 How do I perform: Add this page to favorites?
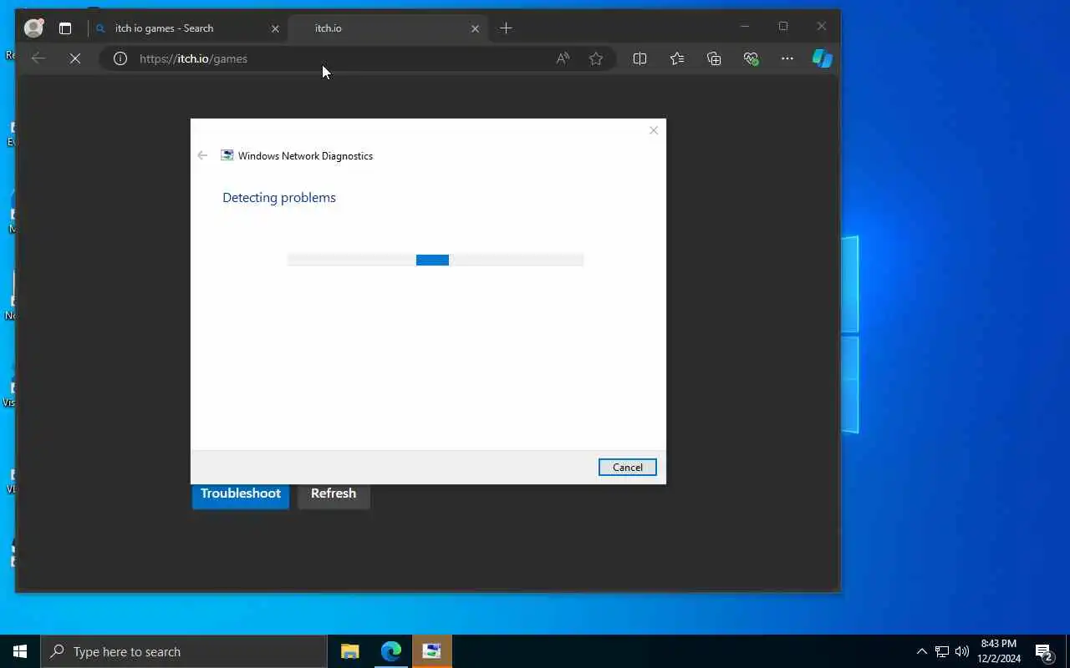tap(596, 58)
